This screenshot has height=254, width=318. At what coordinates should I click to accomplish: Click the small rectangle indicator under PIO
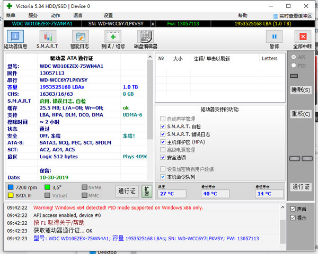(294, 76)
